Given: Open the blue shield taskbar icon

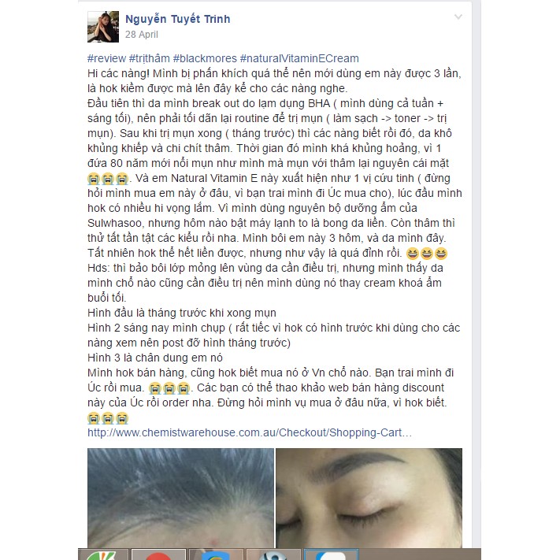Looking at the screenshot, I should point(216,554).
